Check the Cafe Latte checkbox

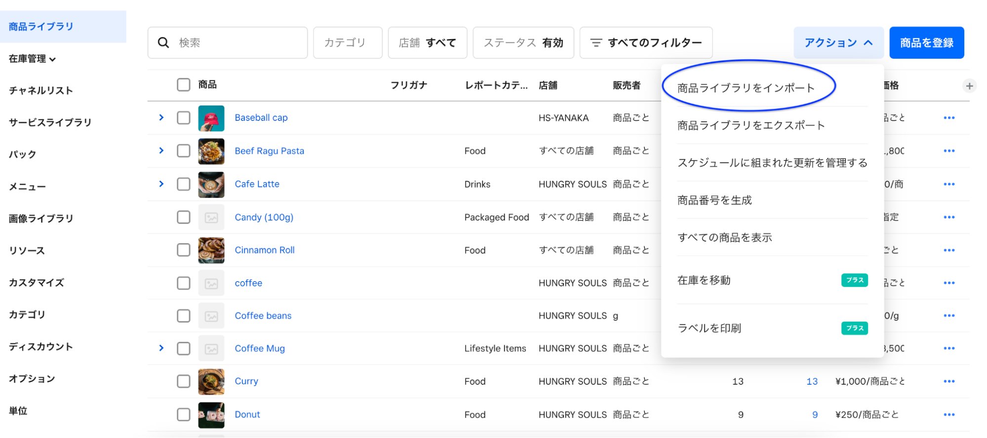184,184
